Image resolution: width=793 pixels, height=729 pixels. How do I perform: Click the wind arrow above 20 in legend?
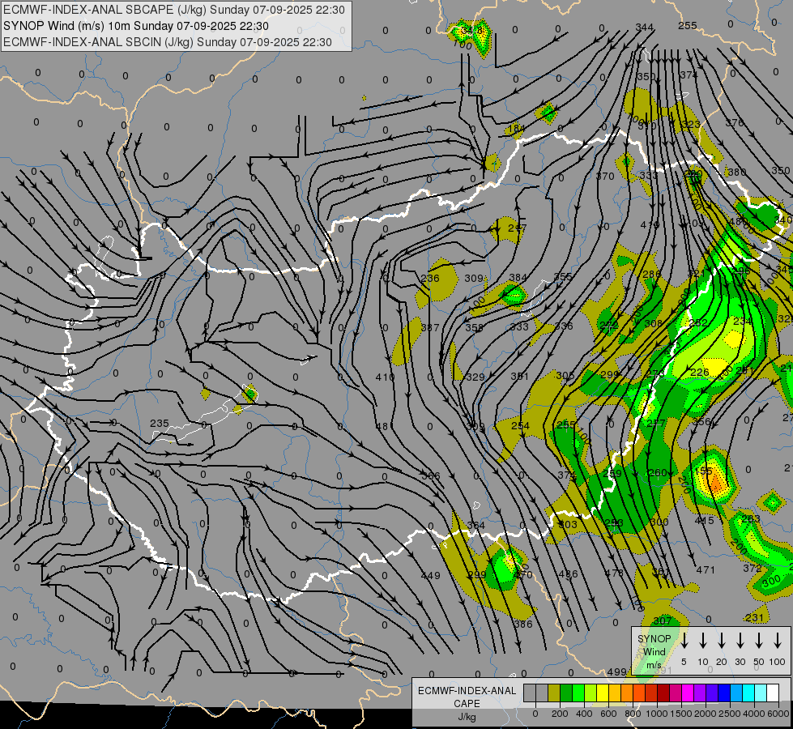click(x=722, y=641)
